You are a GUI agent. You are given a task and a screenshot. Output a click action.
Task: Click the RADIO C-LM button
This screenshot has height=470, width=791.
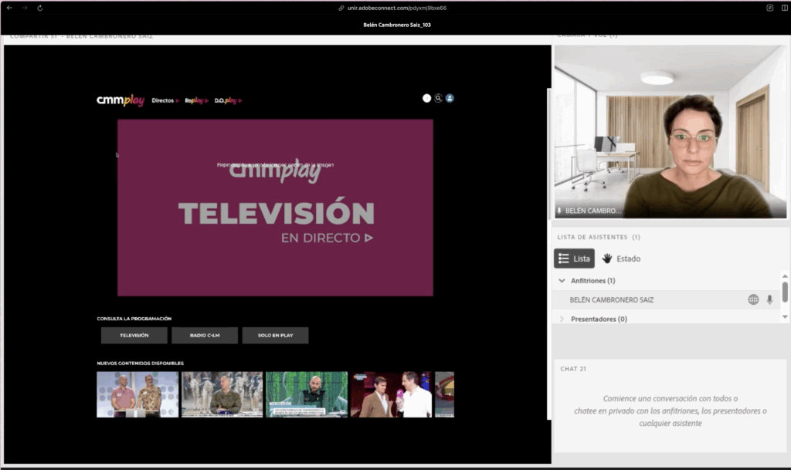tap(204, 336)
